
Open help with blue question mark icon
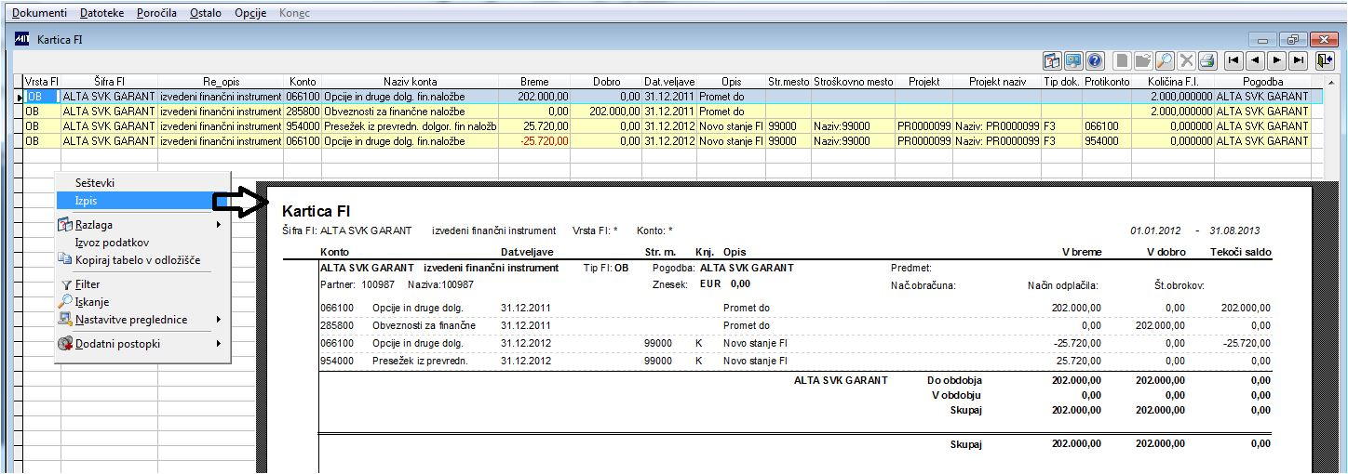point(1096,60)
